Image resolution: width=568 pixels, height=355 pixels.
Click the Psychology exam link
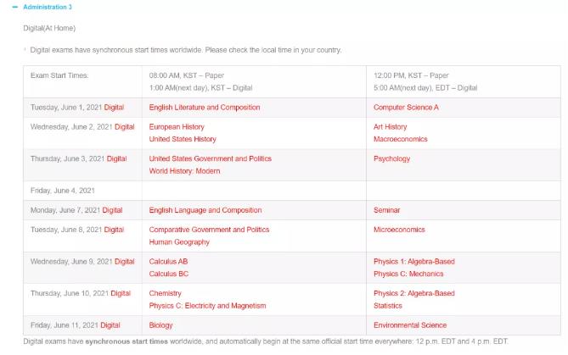(391, 158)
